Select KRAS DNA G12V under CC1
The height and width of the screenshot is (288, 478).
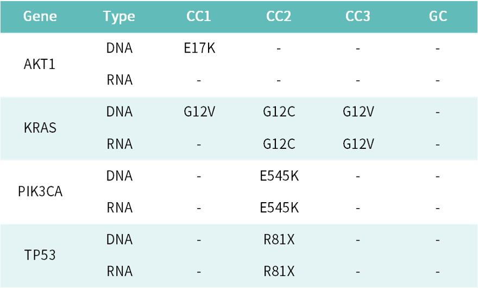pyautogui.click(x=199, y=112)
